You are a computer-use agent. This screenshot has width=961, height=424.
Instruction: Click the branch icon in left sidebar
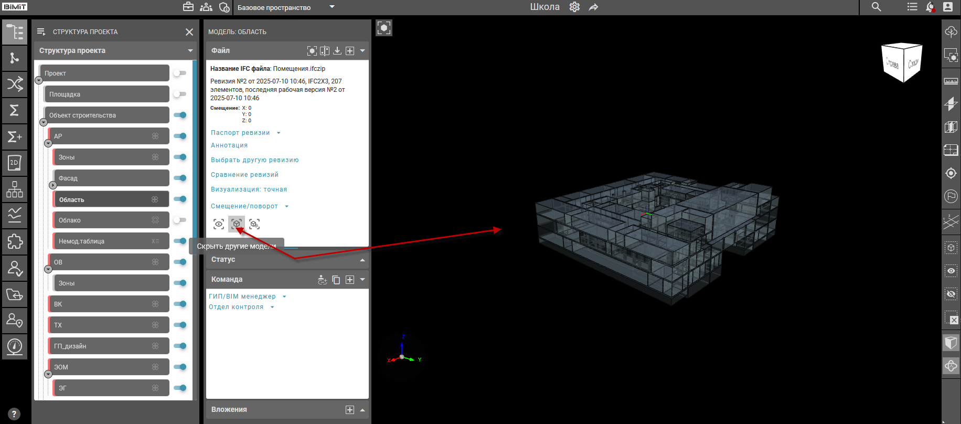[x=15, y=58]
